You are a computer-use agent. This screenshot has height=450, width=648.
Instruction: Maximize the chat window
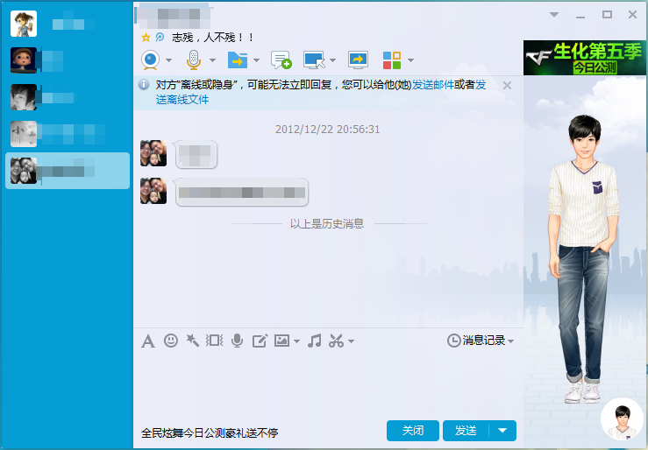click(x=607, y=15)
